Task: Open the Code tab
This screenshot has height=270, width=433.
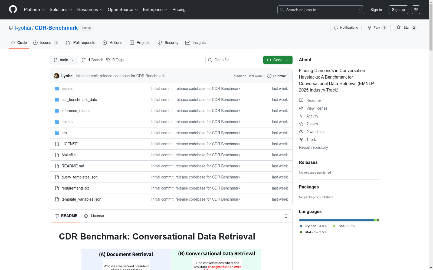Action: [x=19, y=43]
